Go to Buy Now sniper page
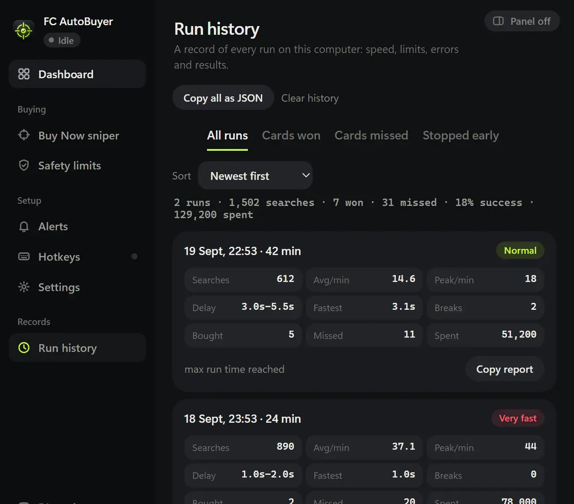574x504 pixels. pos(77,136)
